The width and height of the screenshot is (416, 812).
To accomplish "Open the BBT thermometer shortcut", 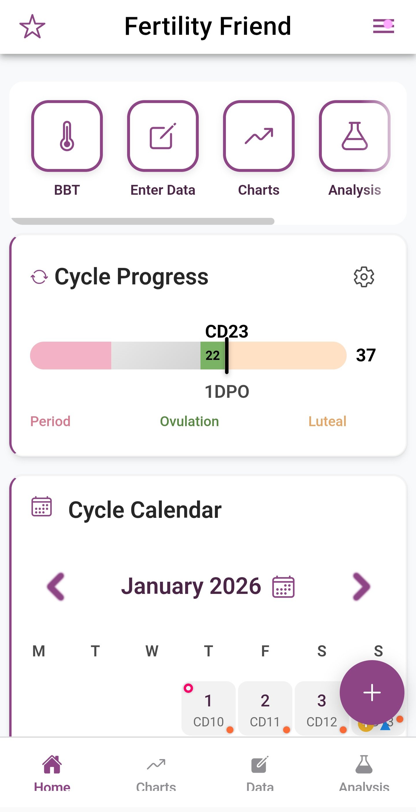I will tap(67, 136).
